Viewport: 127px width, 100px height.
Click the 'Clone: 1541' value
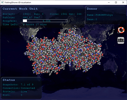click(58, 14)
